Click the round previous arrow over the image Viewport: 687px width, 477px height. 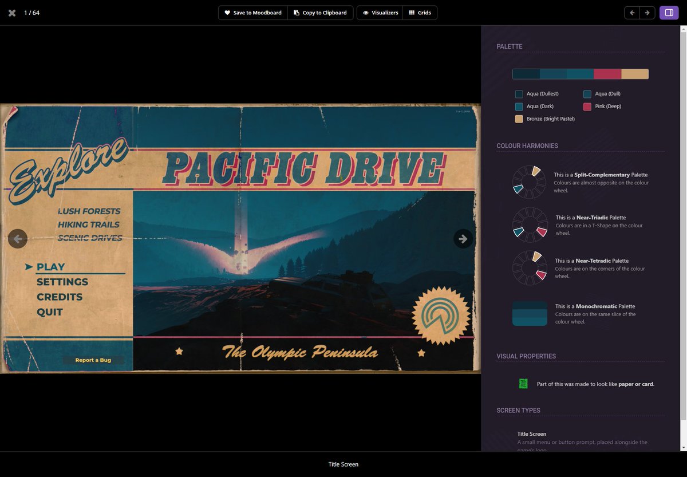click(18, 239)
